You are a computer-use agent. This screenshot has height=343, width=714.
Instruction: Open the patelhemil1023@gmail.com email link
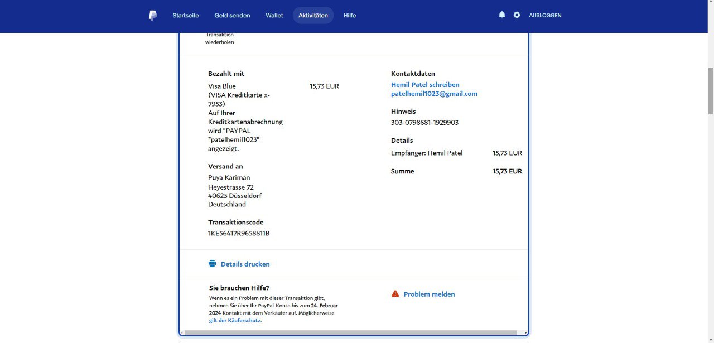tap(434, 94)
